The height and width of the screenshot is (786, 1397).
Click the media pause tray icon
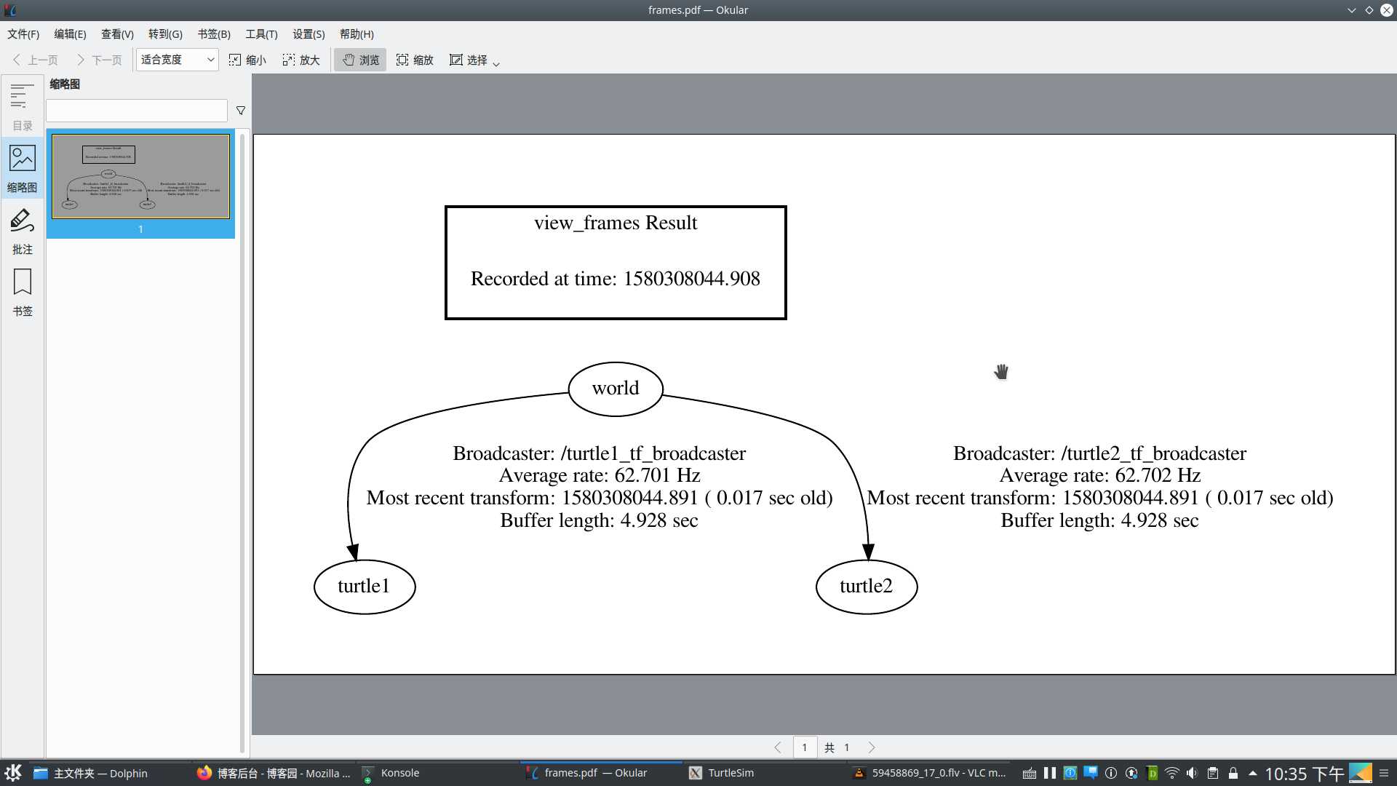point(1050,773)
